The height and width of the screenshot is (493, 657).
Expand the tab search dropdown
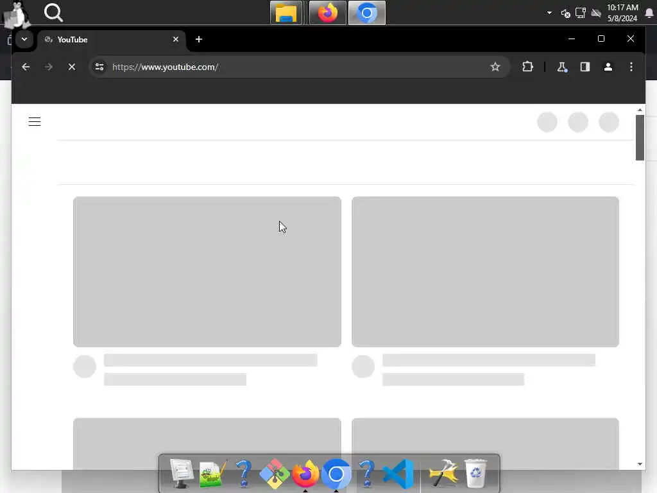[x=24, y=39]
